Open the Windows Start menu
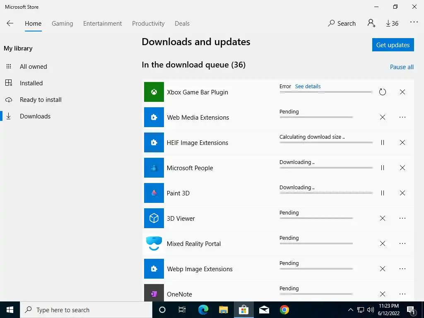Screen dimensions: 424x318 10,310
